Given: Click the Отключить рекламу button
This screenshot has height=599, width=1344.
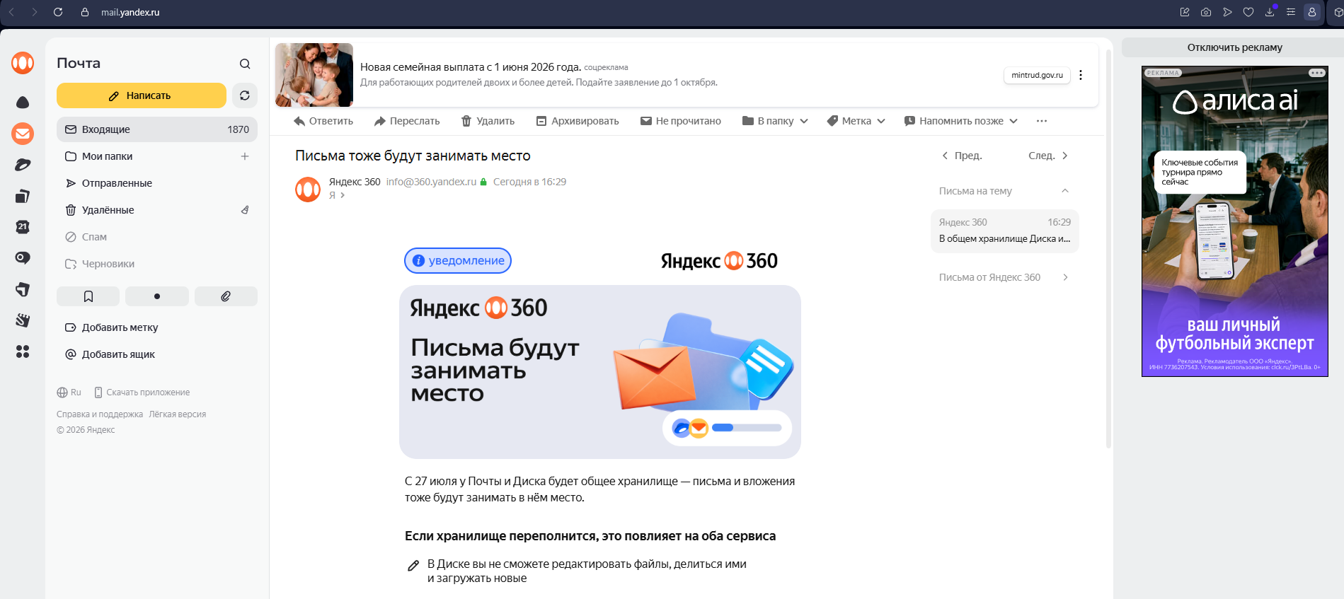Looking at the screenshot, I should pyautogui.click(x=1234, y=47).
